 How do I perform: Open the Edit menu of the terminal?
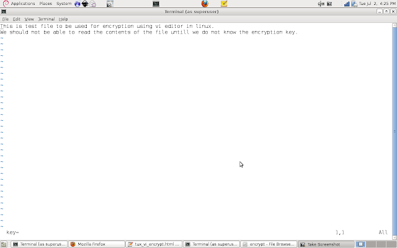tap(17, 19)
